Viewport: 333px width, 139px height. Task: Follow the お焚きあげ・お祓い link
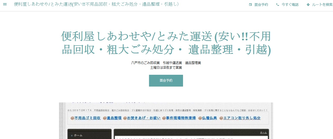pos(144,118)
